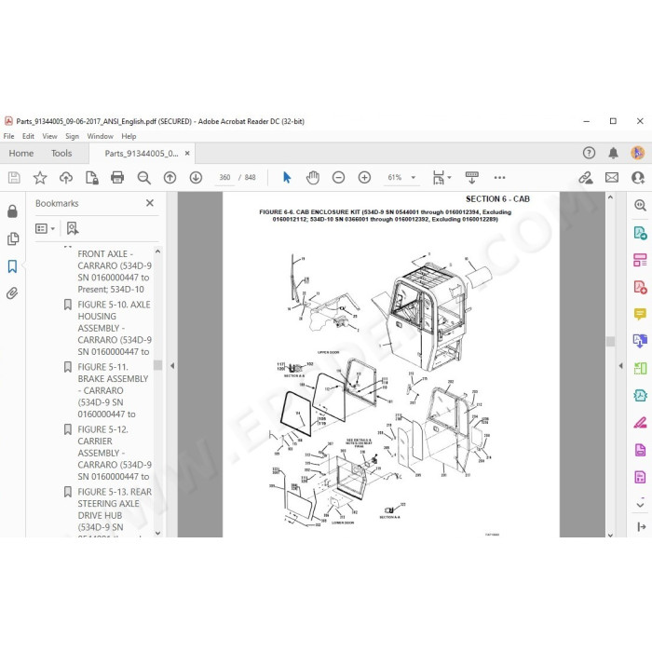Click the scrolling mode keyboard icon
The width and height of the screenshot is (652, 652).
point(471,178)
